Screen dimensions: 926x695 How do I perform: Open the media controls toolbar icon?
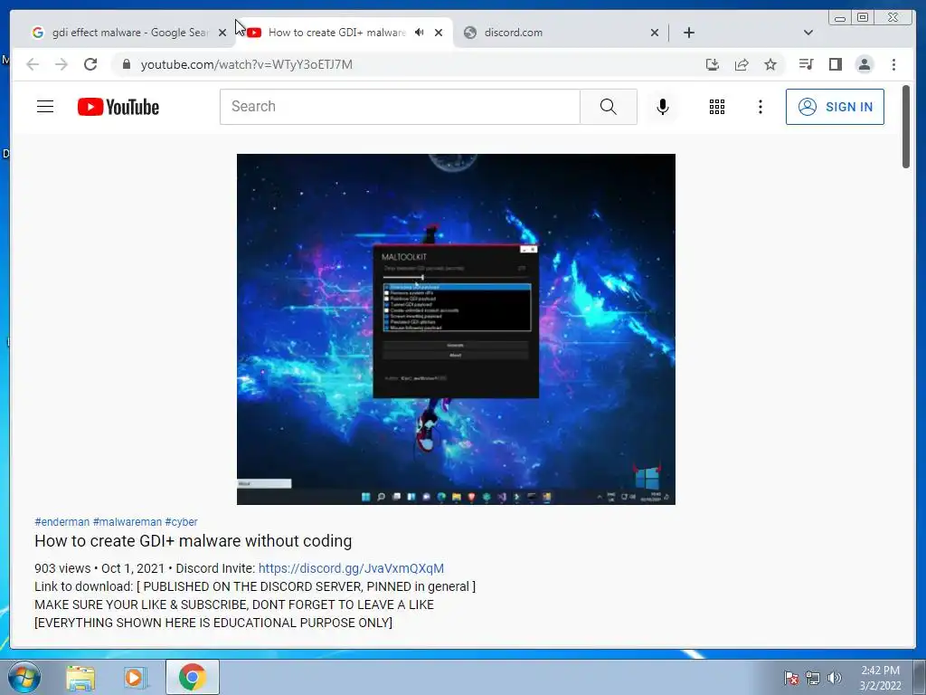(x=806, y=64)
